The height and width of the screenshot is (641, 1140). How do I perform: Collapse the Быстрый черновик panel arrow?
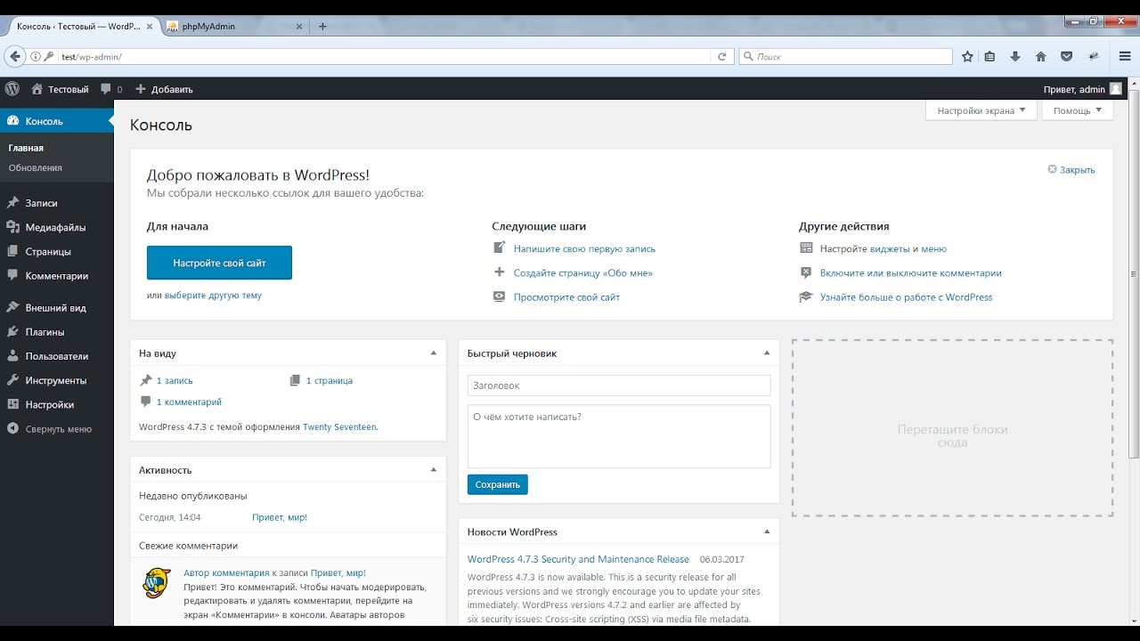[x=767, y=353]
